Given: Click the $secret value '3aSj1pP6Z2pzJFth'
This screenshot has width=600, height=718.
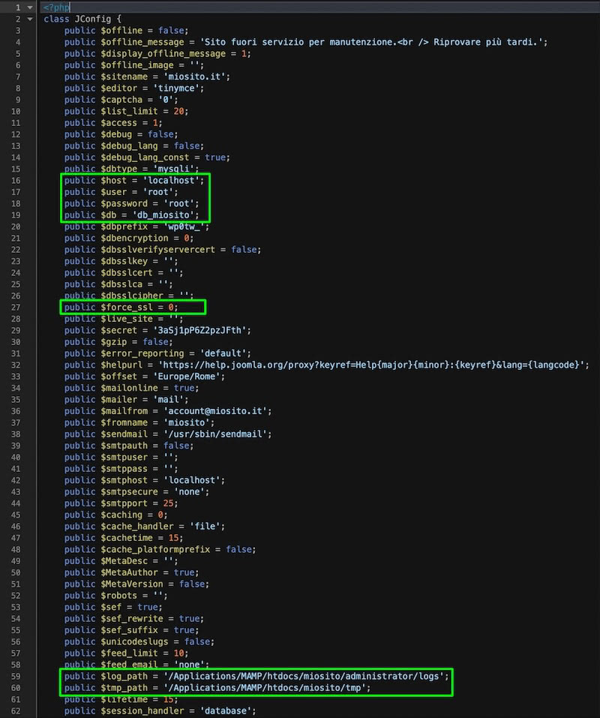Looking at the screenshot, I should click(199, 330).
